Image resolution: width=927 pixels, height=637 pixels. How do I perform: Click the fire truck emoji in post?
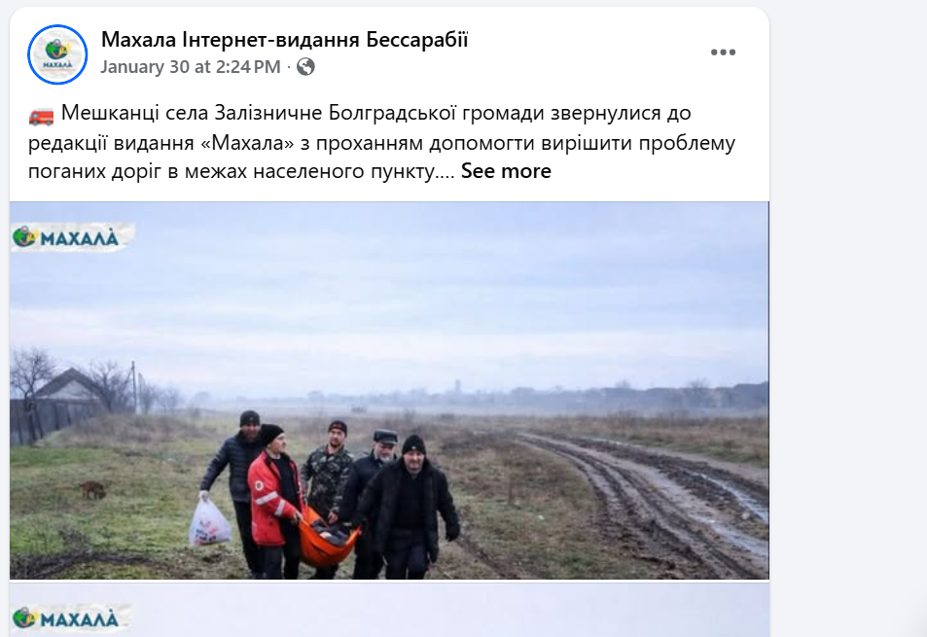pyautogui.click(x=41, y=114)
